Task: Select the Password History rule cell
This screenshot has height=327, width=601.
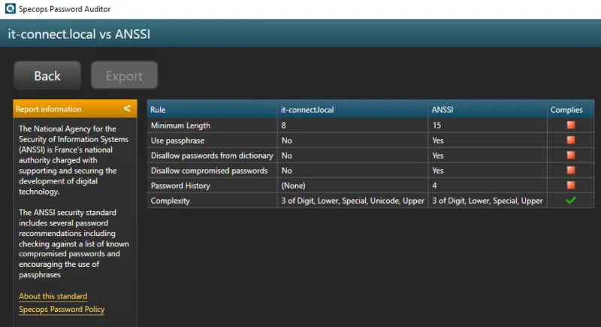Action: (213, 186)
